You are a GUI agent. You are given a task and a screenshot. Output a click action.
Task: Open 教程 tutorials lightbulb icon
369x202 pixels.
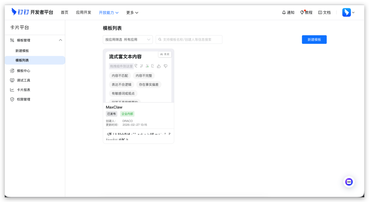(x=302, y=12)
